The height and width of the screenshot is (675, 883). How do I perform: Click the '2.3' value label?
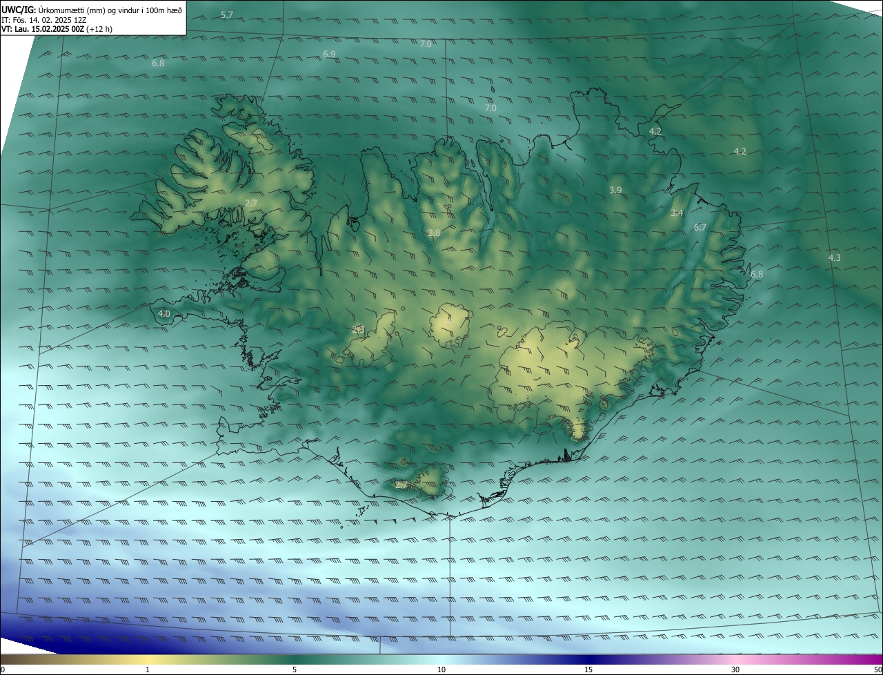(x=358, y=330)
